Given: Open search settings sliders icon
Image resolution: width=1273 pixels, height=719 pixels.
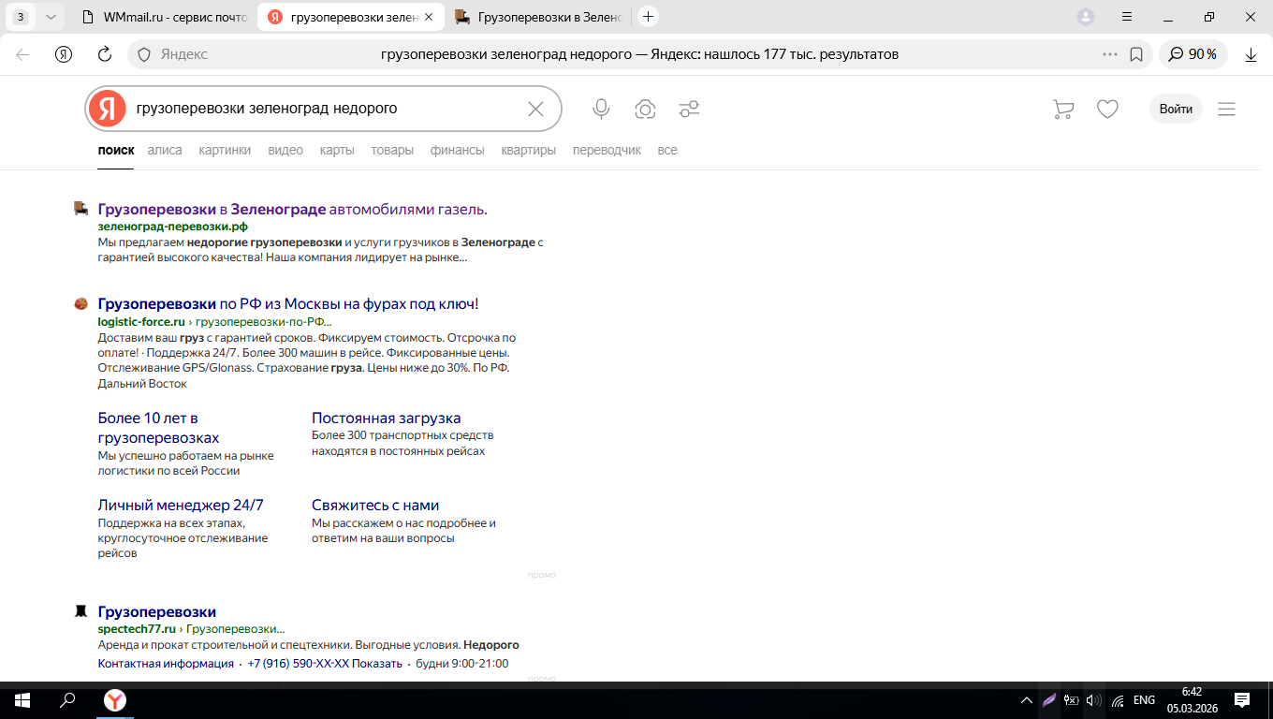Looking at the screenshot, I should pos(689,110).
